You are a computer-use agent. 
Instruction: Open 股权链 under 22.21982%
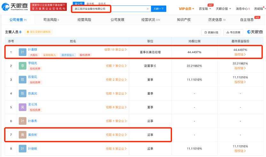pos(240,68)
